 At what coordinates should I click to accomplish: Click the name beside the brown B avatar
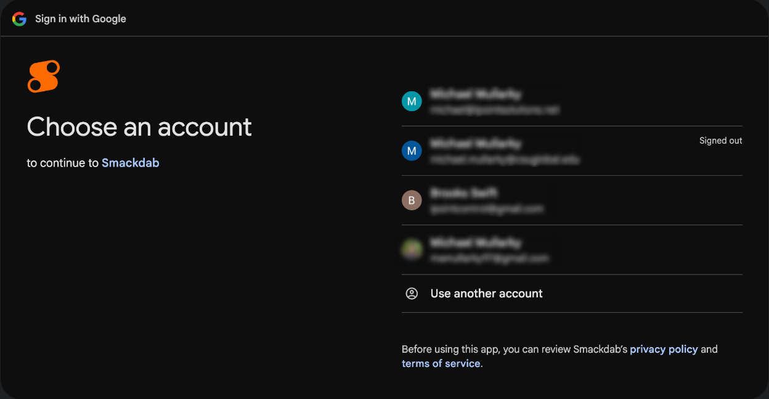pos(463,193)
